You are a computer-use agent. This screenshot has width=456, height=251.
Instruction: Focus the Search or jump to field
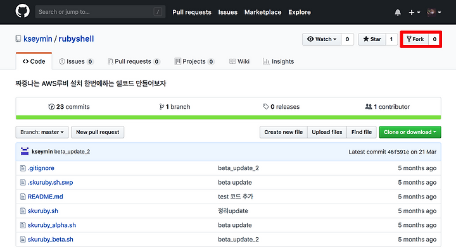point(100,12)
